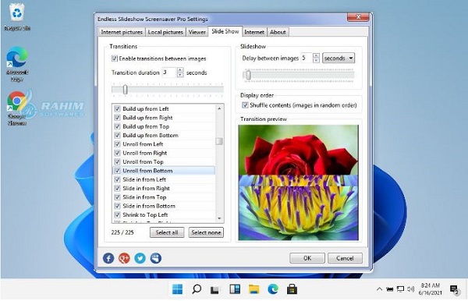Click the Twitter share icon

[x=140, y=258]
